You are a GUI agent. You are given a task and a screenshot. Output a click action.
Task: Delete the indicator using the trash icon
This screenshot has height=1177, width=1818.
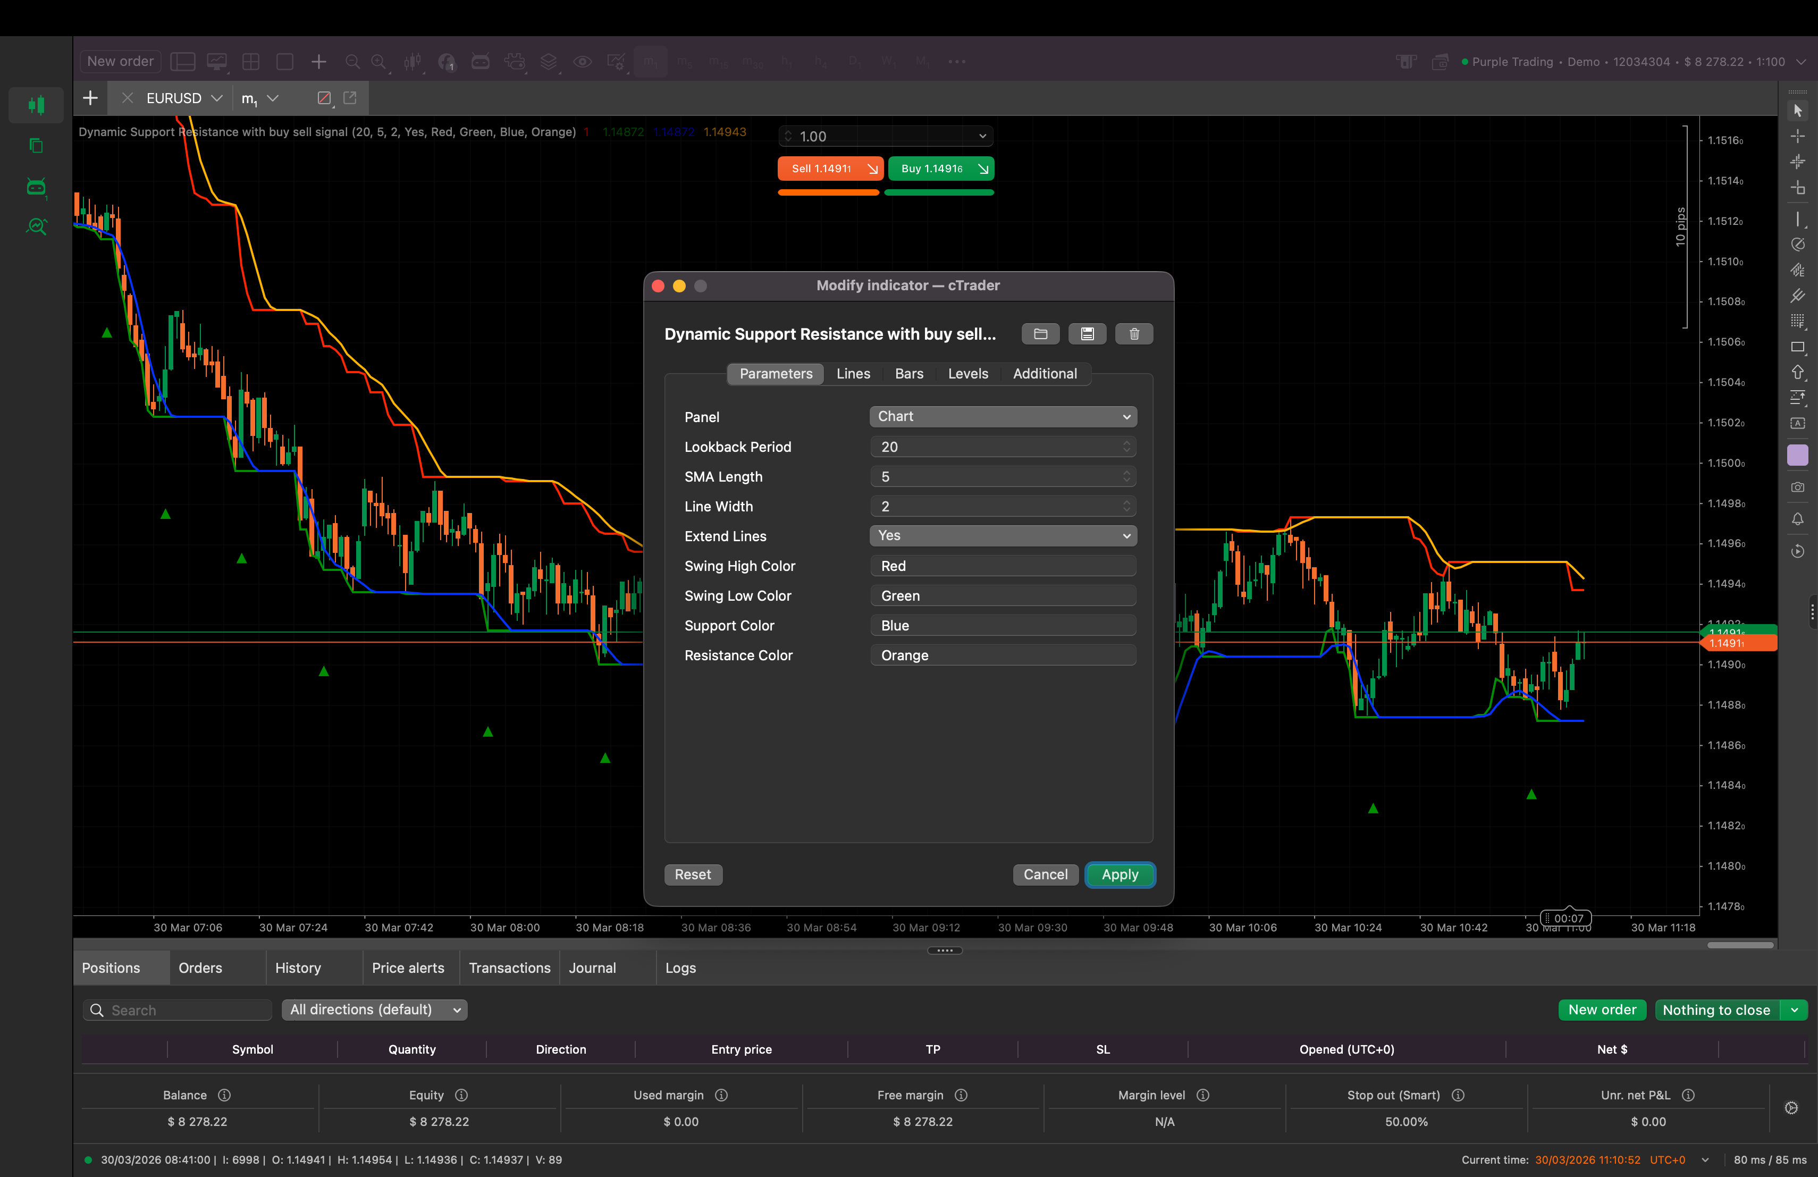coord(1133,334)
